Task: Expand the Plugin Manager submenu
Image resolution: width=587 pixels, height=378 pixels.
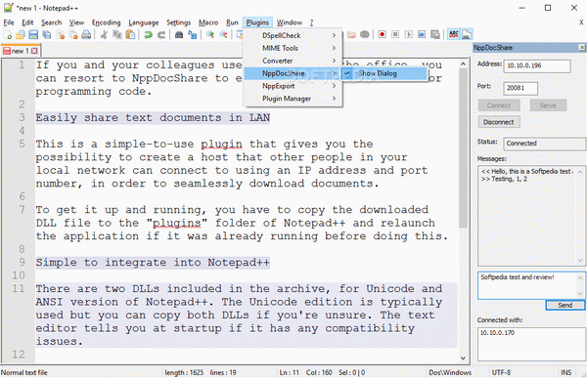Action: pyautogui.click(x=293, y=99)
